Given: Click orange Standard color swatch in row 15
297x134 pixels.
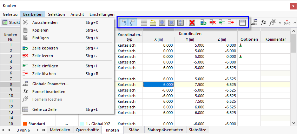Looking at the screenshot, I should (25, 124).
